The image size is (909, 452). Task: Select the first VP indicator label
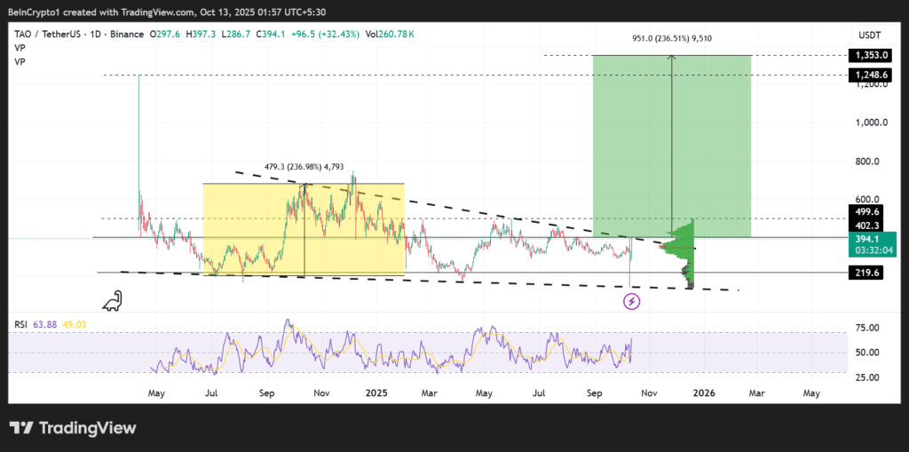click(18, 48)
